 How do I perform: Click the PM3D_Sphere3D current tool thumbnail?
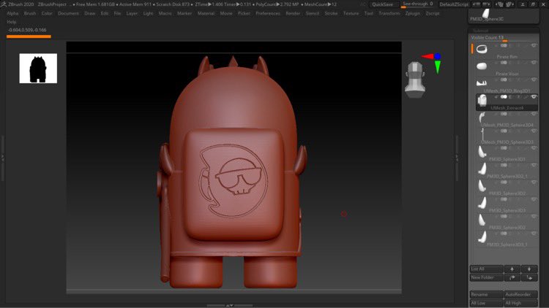pos(486,15)
